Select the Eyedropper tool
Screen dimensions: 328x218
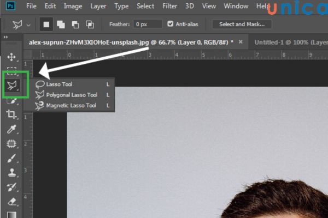(11, 129)
